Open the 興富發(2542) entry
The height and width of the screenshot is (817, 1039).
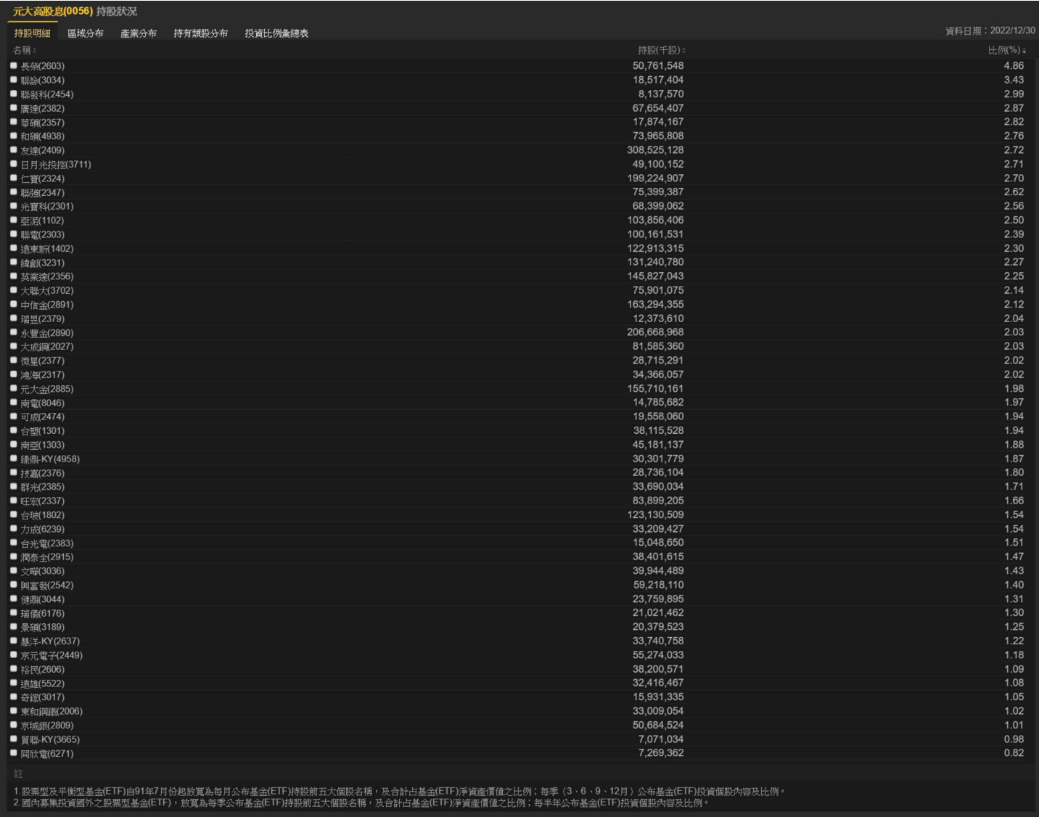click(x=47, y=586)
